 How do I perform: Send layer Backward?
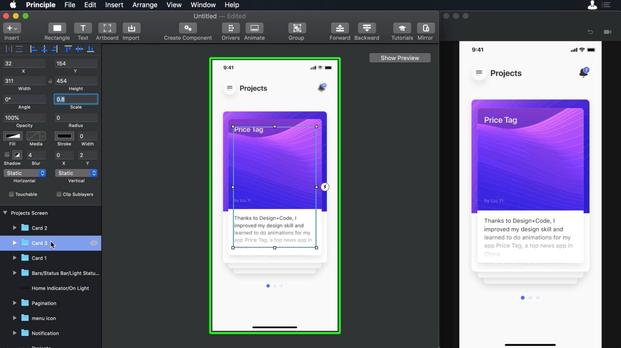(367, 28)
